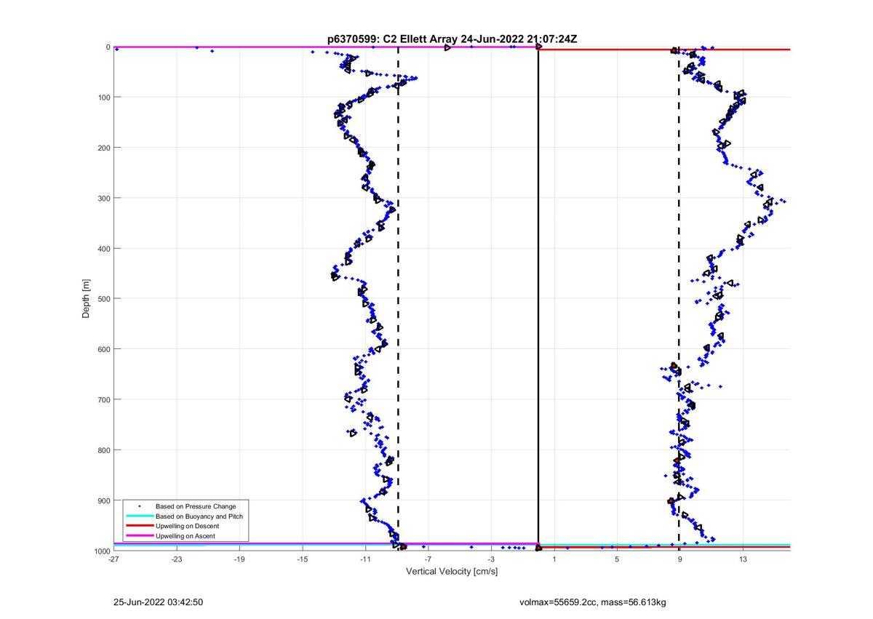Image resolution: width=873 pixels, height=619 pixels.
Task: Click x-axis tick label '13'
Action: 743,559
